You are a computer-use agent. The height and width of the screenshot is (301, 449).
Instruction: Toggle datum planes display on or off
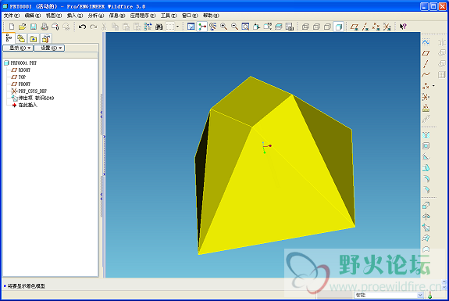click(x=355, y=27)
